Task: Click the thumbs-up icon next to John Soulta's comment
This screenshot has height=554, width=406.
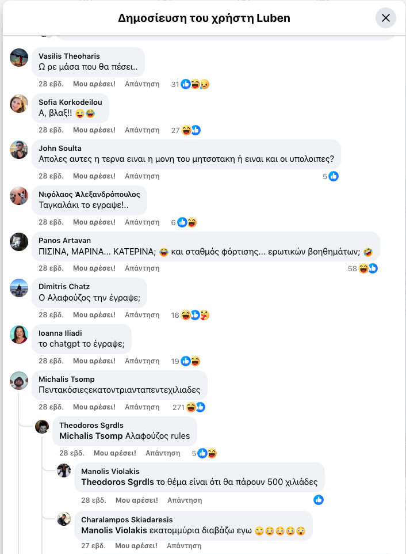Action: (x=334, y=176)
